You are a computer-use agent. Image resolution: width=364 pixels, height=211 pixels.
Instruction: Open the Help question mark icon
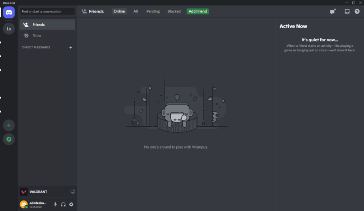tap(357, 11)
